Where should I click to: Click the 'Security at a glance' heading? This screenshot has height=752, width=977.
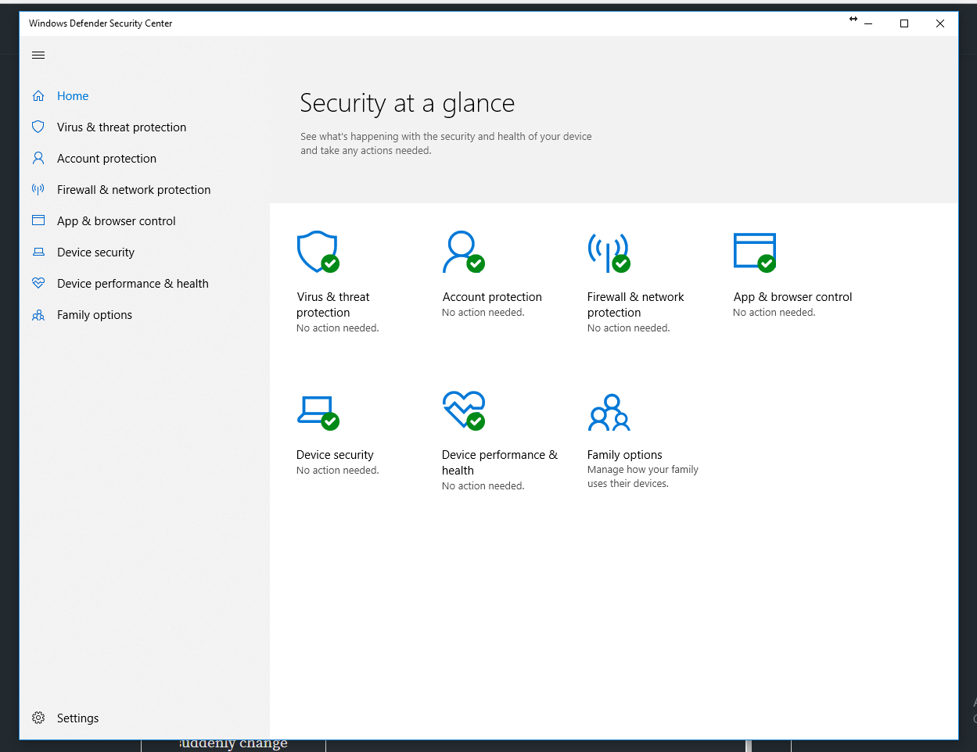(x=408, y=103)
